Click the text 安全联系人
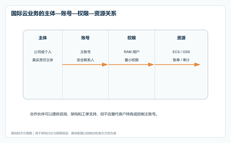Image resolution: width=231 pixels, height=143 pixels. [x=85, y=60]
